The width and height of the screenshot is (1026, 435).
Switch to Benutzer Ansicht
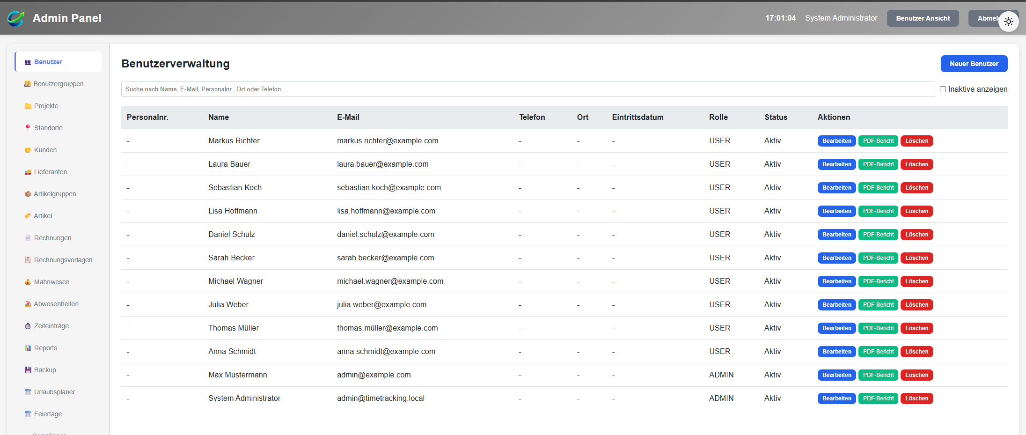[x=923, y=18]
